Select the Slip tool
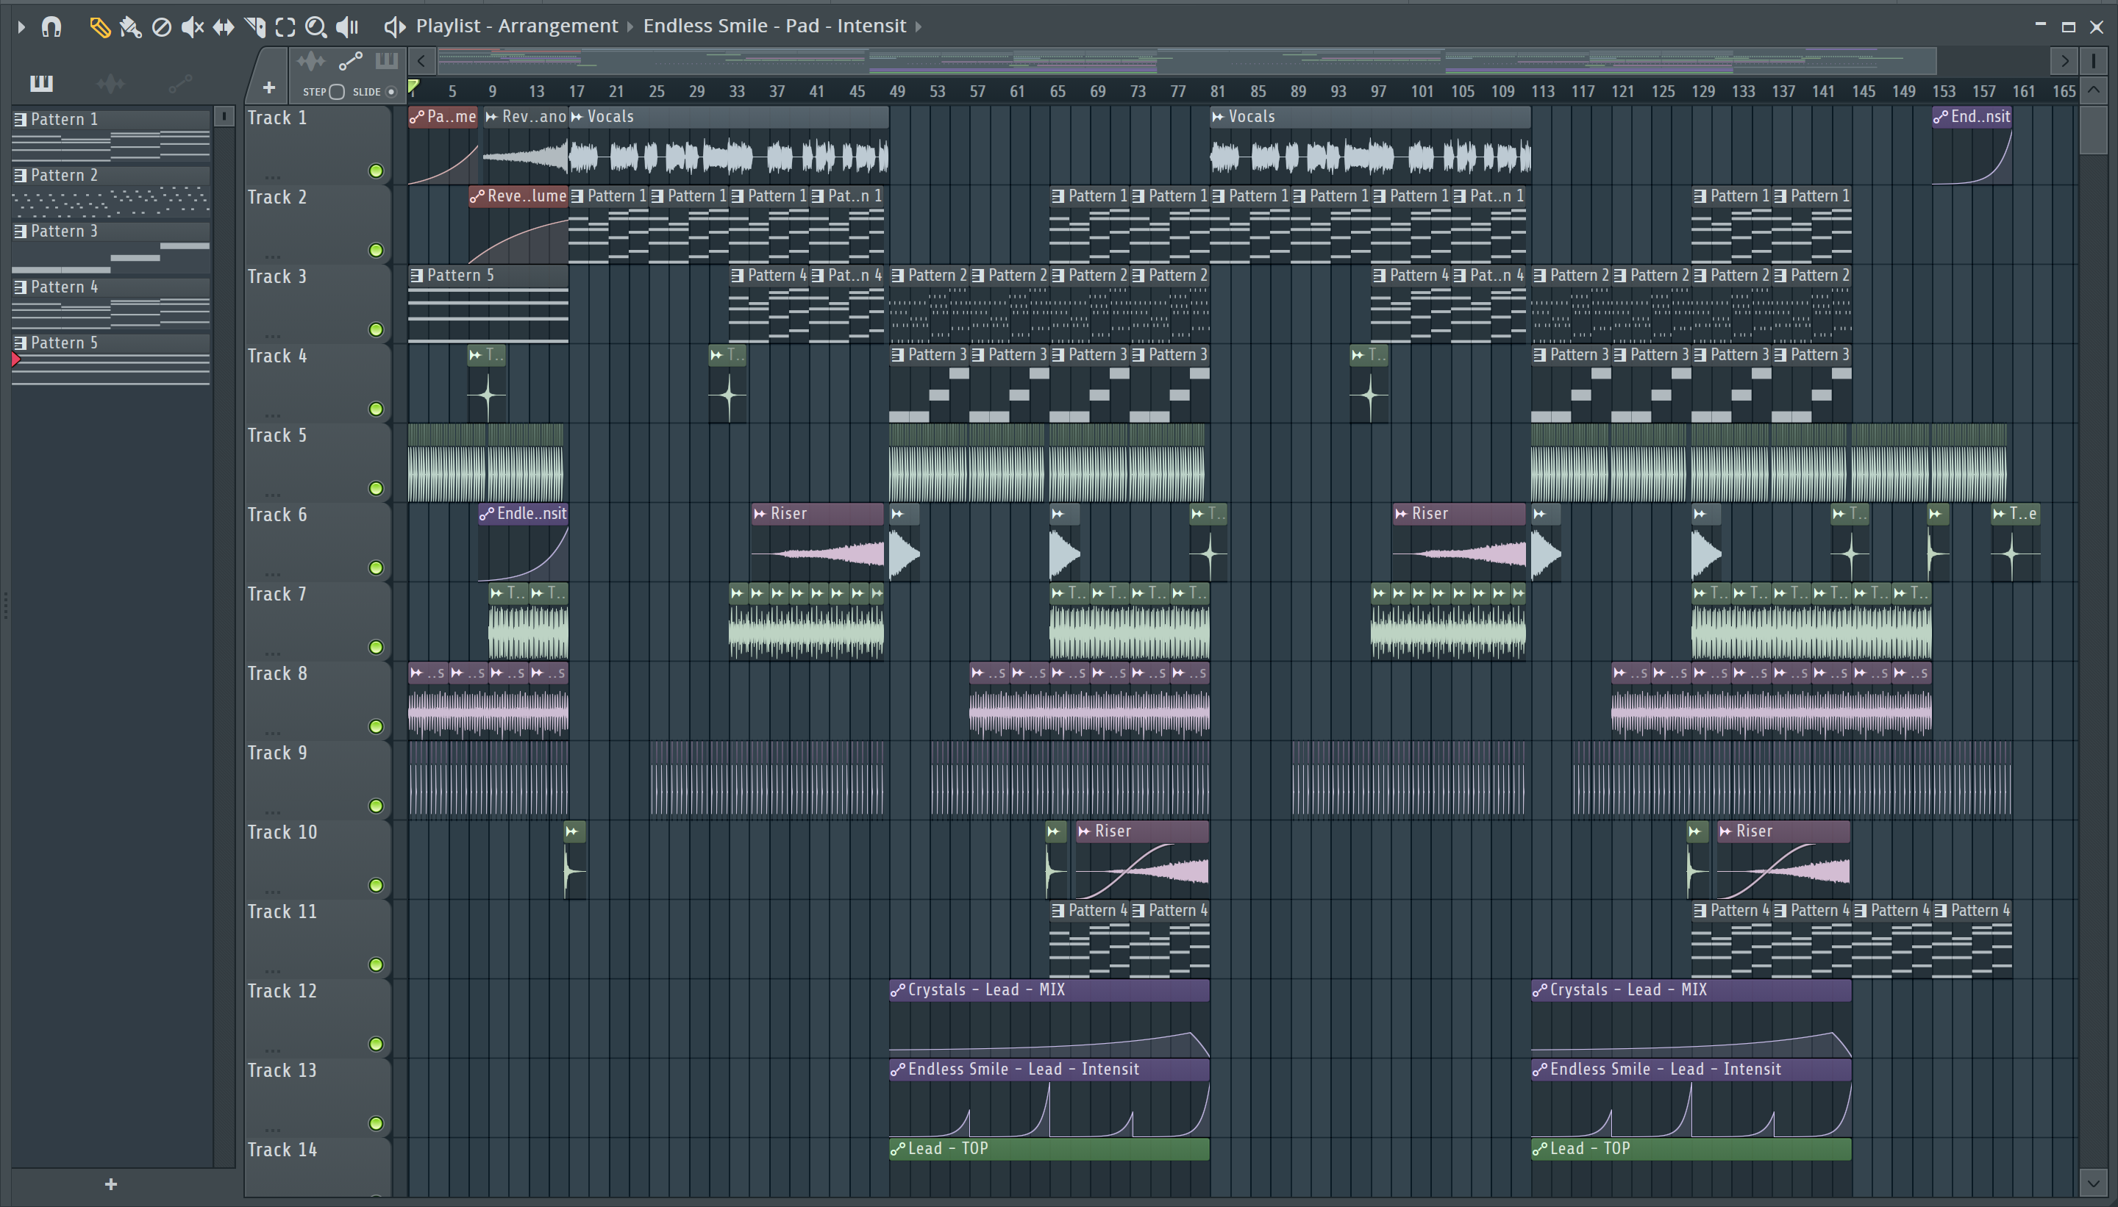The image size is (2118, 1207). coord(223,27)
